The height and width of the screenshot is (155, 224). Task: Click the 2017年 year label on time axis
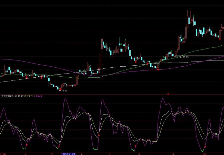pos(3,154)
